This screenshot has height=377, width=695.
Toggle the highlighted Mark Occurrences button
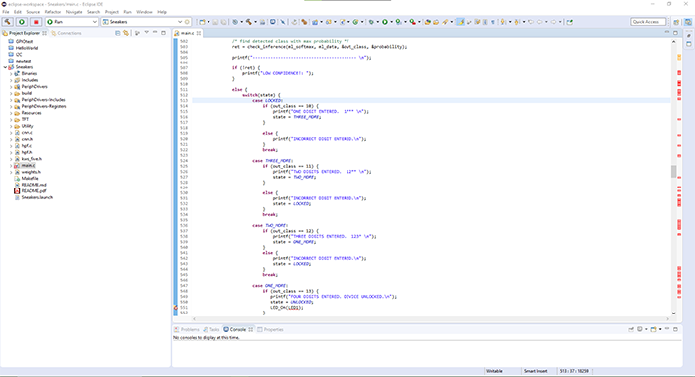[x=460, y=22]
